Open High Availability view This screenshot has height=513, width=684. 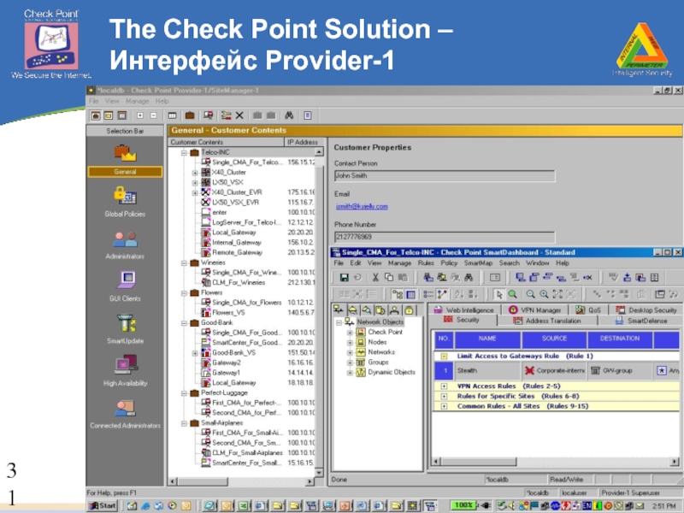click(125, 370)
